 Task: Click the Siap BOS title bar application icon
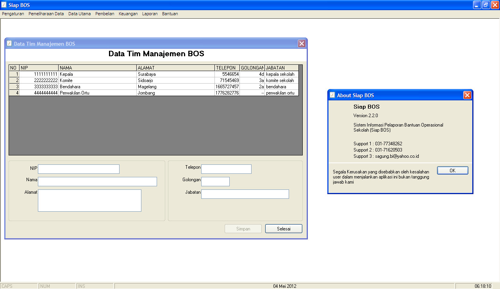click(4, 5)
